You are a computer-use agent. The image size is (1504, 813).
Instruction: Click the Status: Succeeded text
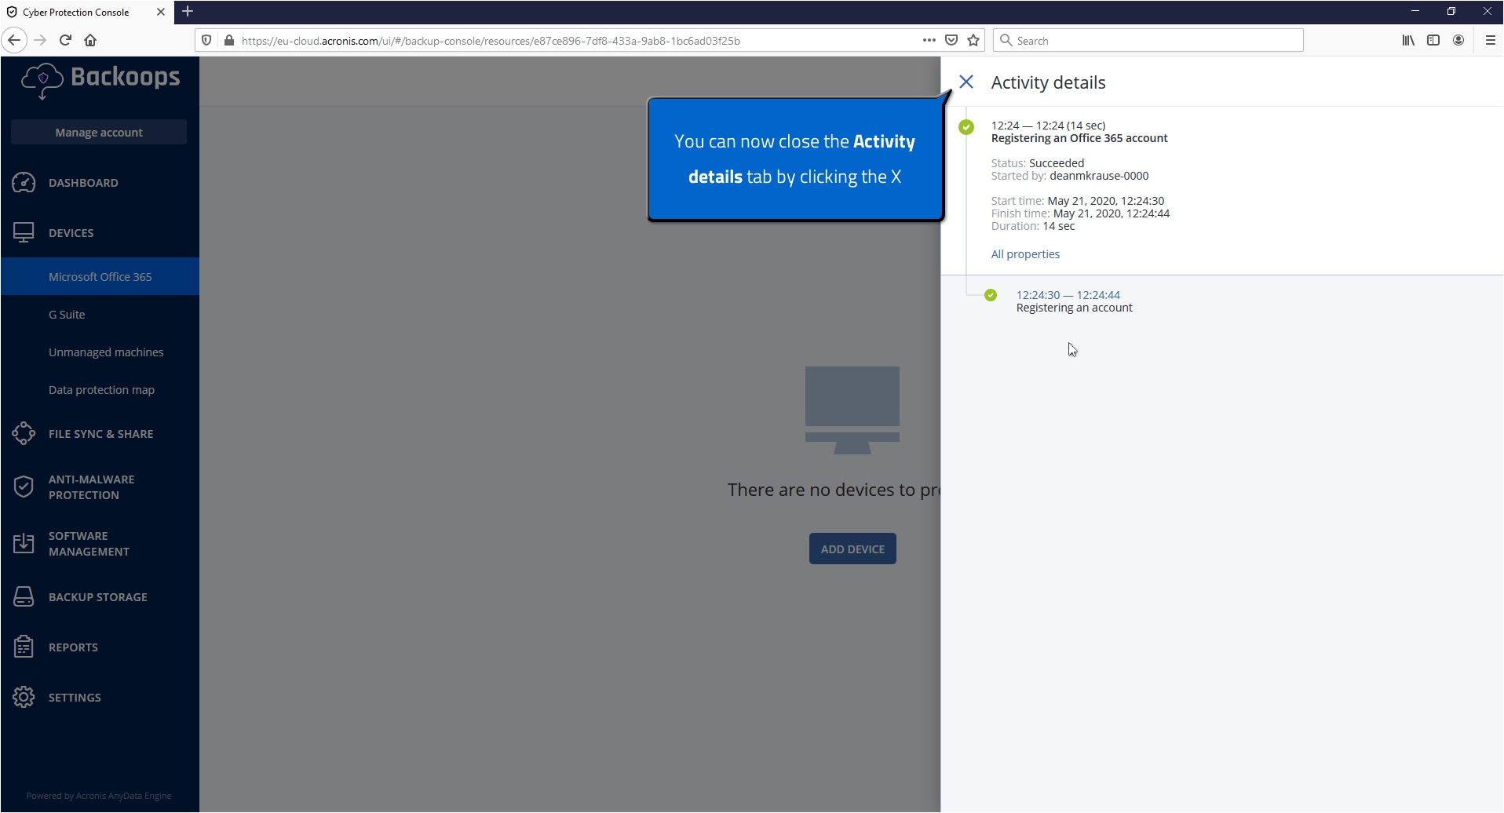(x=1038, y=163)
